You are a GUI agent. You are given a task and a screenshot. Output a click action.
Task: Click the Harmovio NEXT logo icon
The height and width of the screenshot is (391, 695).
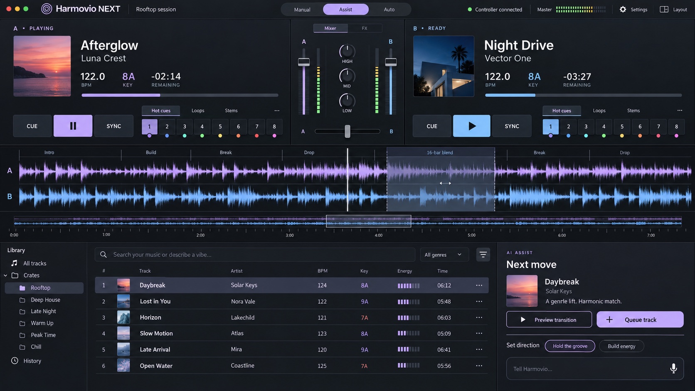click(x=47, y=9)
